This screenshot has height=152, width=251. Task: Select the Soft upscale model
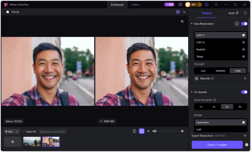point(221,129)
